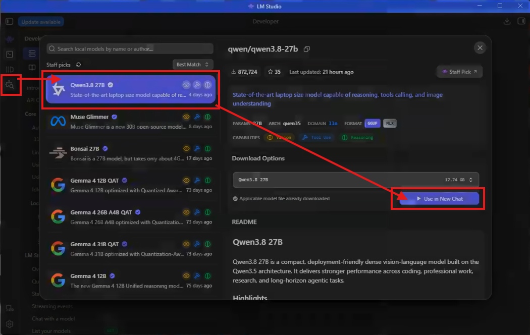Click the Meta logo of Muse Glimmer
The image size is (530, 335).
[58, 121]
